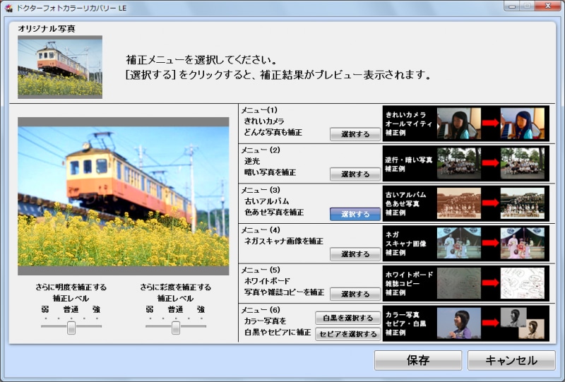Open the オリジナル写真 thumbnail
The image size is (565, 382).
pyautogui.click(x=60, y=67)
